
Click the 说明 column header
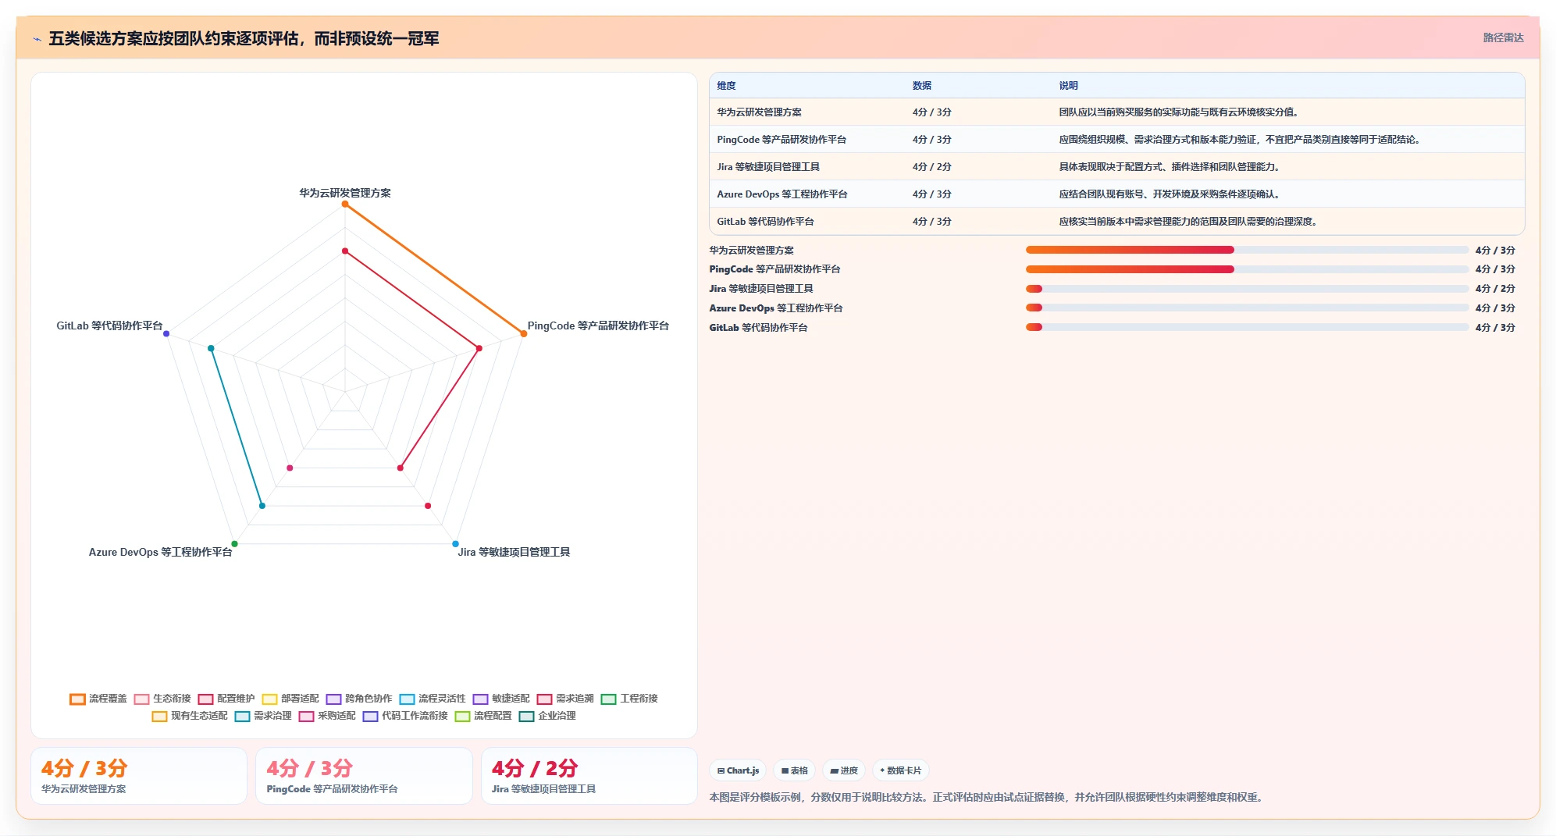1068,86
